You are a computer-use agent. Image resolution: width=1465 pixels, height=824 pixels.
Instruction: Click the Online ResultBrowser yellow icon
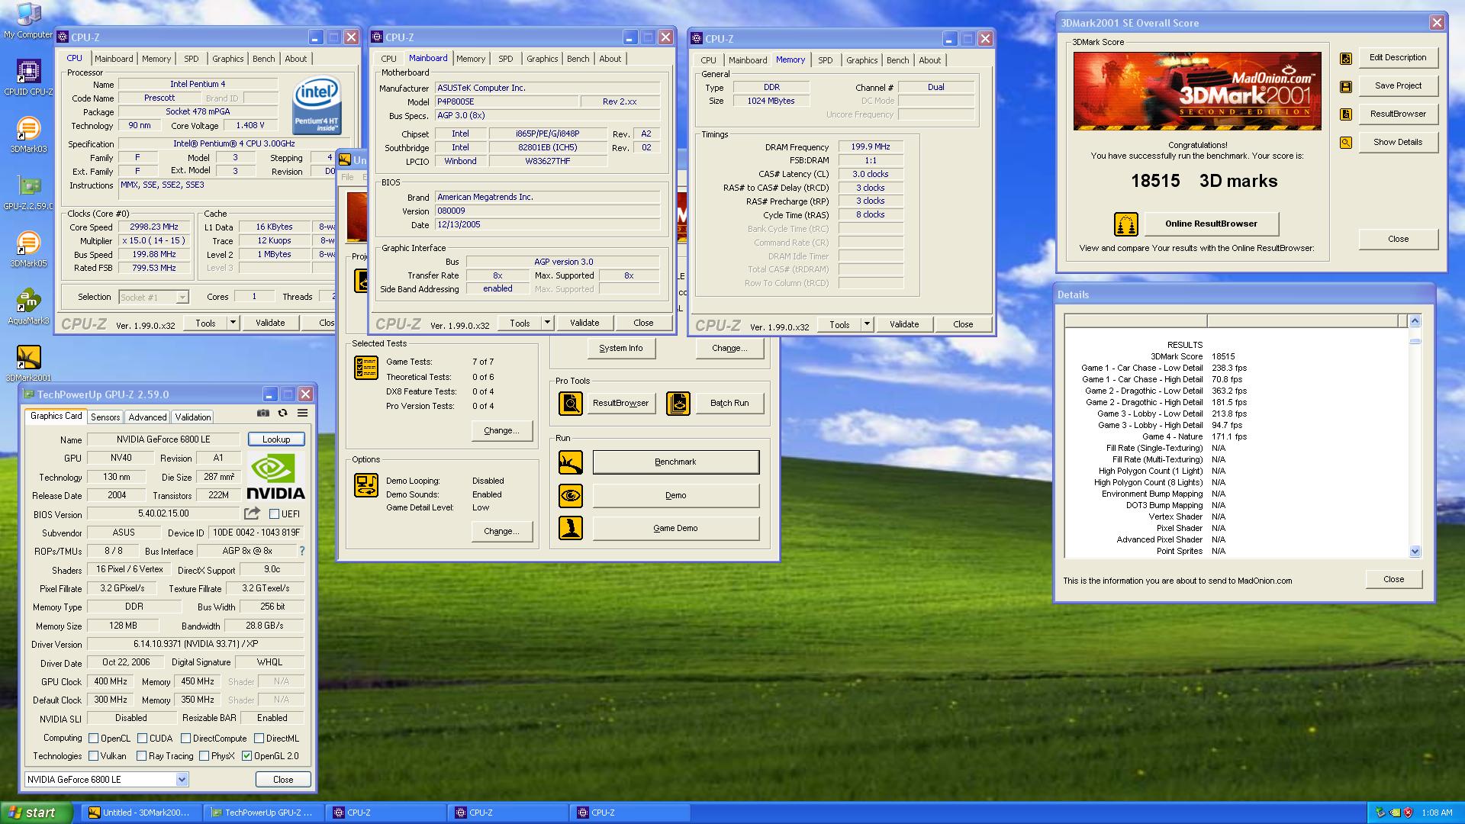[x=1126, y=224]
